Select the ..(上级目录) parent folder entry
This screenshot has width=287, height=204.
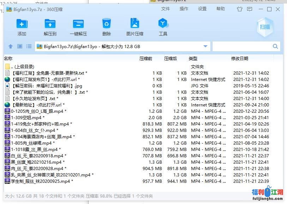pos(22,66)
